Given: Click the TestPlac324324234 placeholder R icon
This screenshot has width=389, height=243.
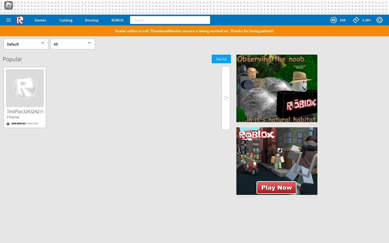Looking at the screenshot, I should [25, 88].
